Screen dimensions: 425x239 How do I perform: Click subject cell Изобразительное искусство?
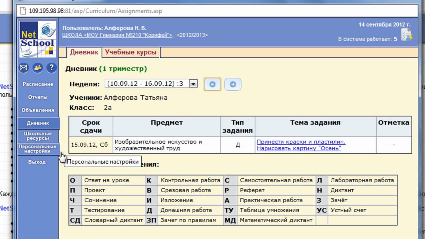167,145
